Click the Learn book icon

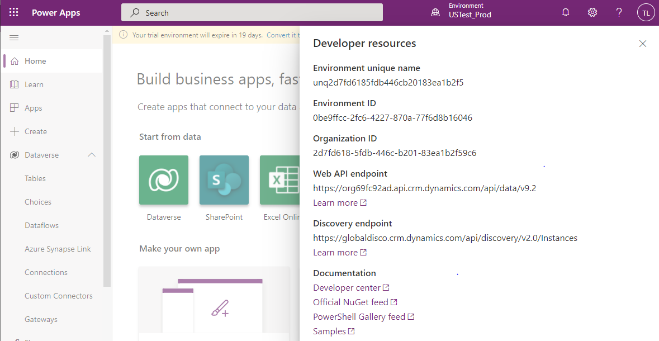point(15,84)
